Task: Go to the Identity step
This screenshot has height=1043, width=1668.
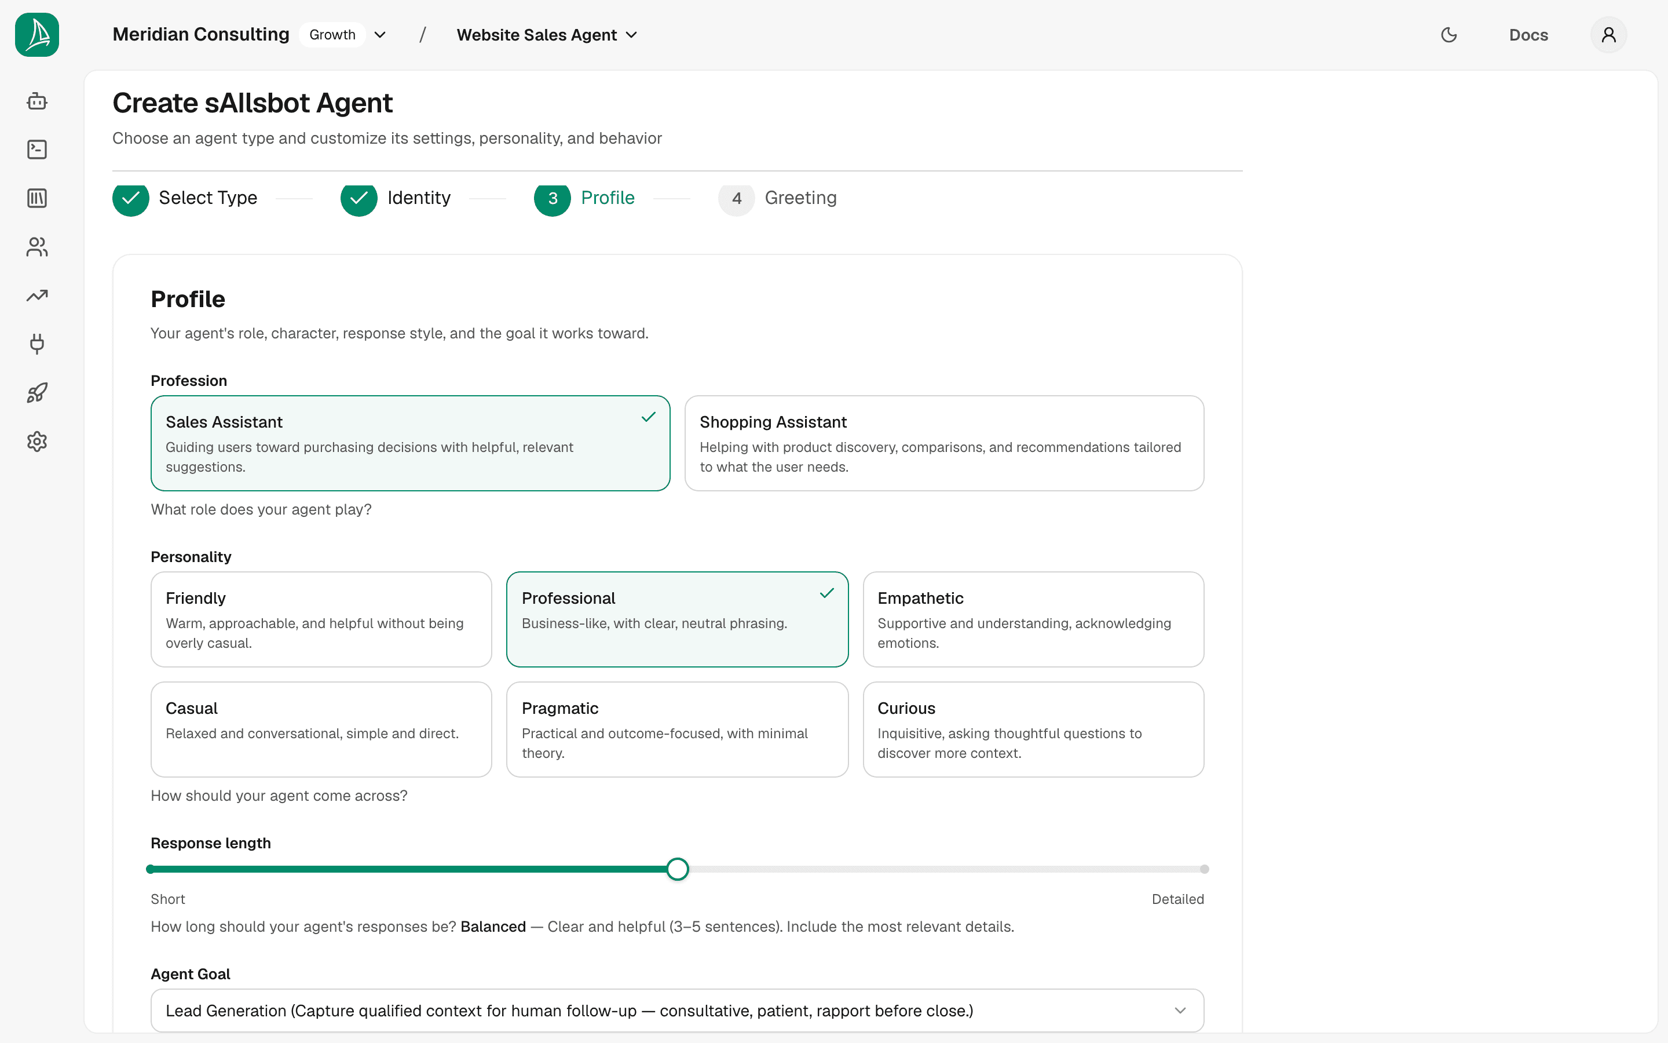Action: 396,198
